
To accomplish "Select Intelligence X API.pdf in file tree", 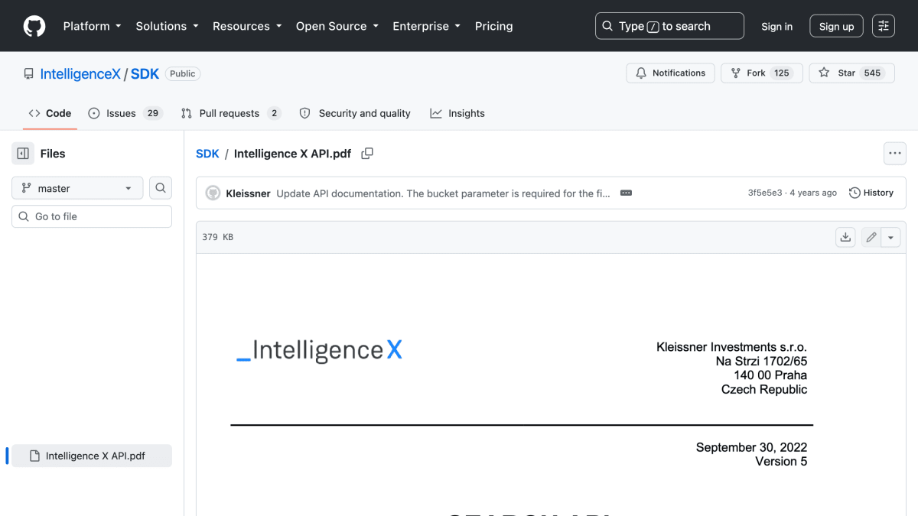I will [x=92, y=456].
